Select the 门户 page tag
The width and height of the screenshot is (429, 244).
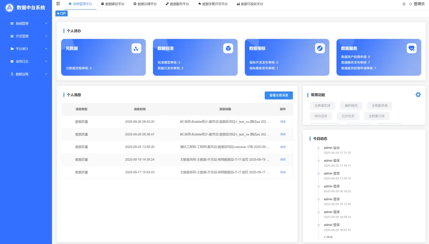coord(61,14)
